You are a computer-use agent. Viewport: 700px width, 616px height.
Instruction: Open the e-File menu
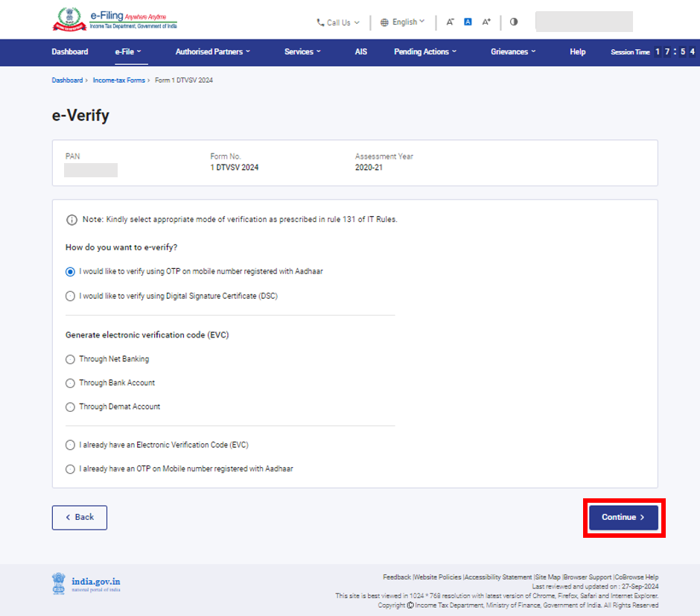[x=127, y=52]
